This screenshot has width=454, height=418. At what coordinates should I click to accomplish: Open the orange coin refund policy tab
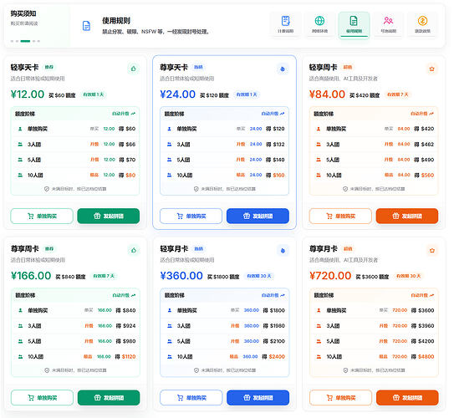tap(422, 24)
